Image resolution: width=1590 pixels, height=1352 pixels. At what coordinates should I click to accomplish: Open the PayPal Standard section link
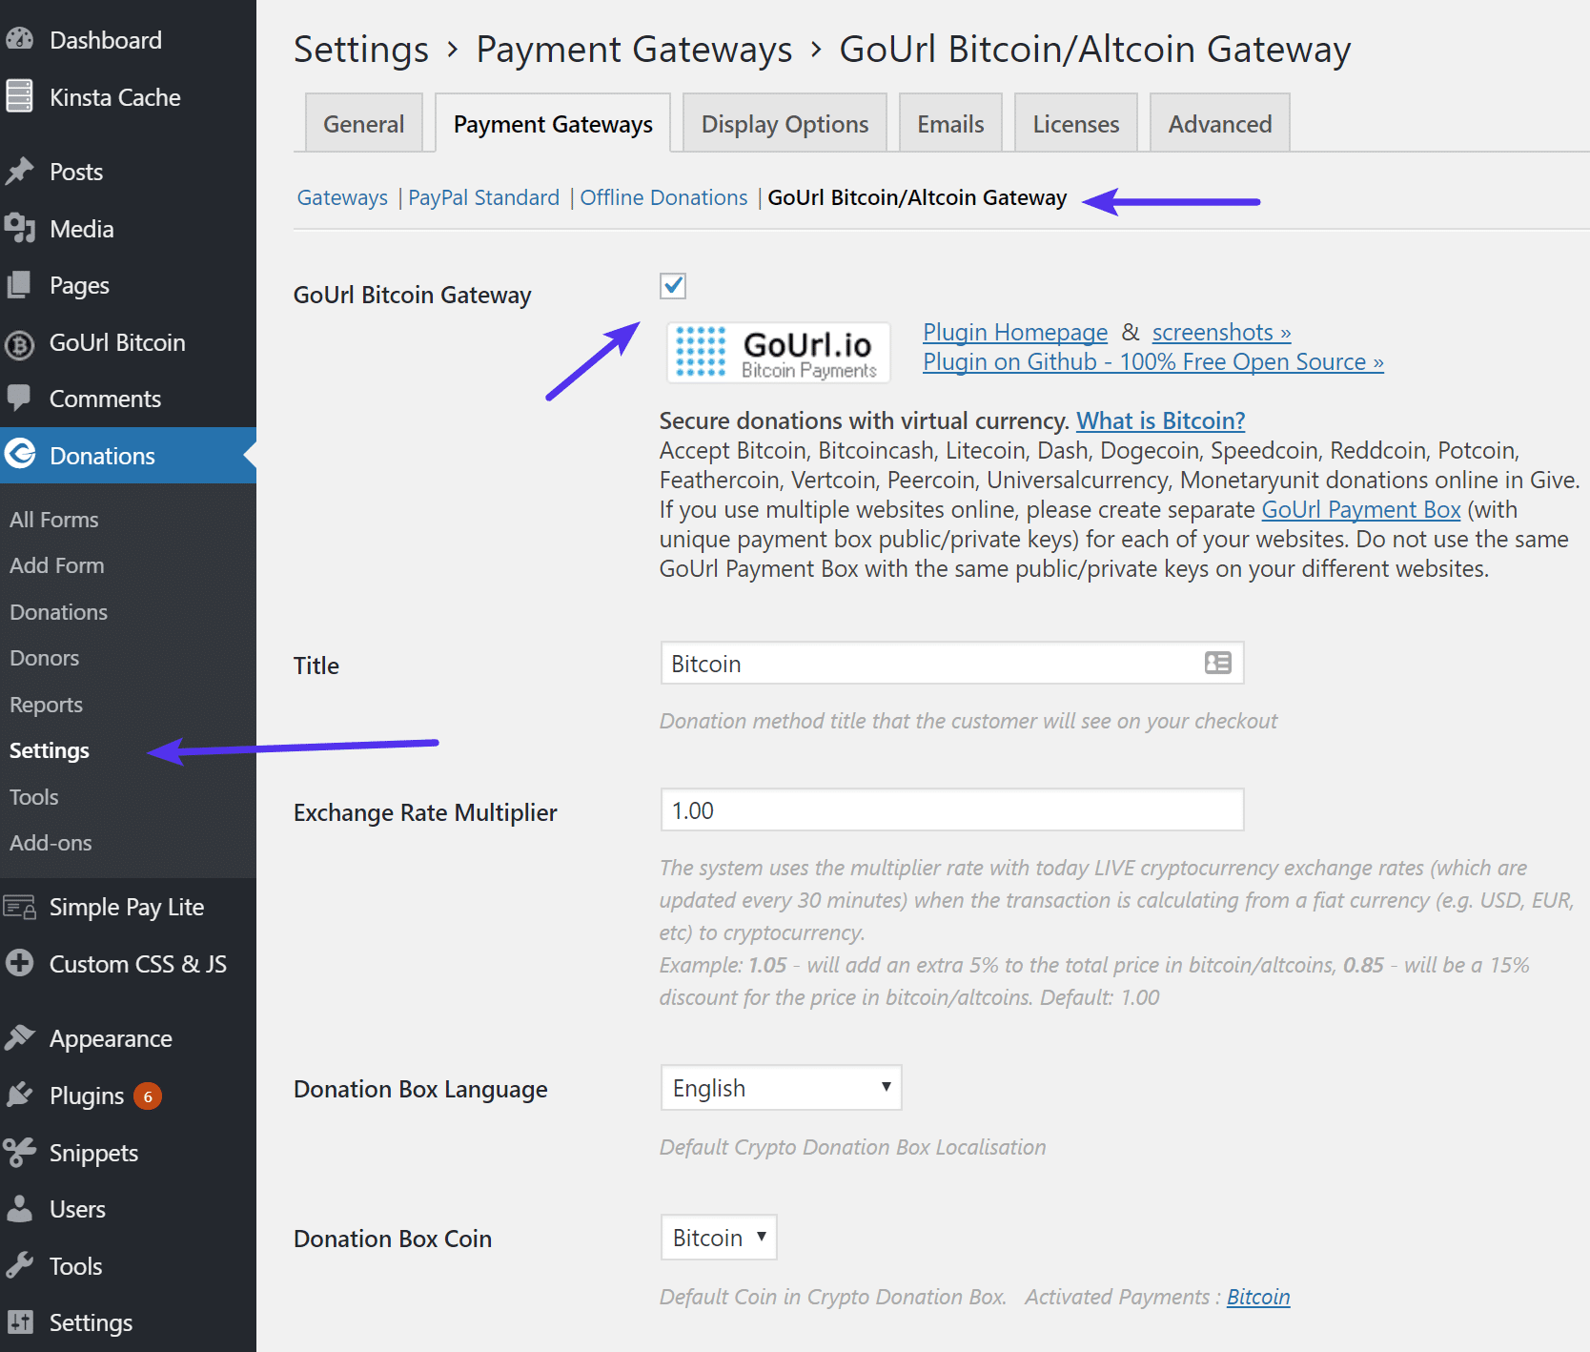tap(483, 197)
